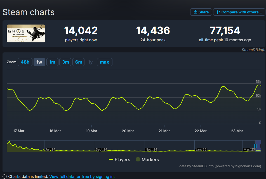The height and width of the screenshot is (179, 266).
Task: Click the 5k y-axis label
Action: click(x=259, y=109)
